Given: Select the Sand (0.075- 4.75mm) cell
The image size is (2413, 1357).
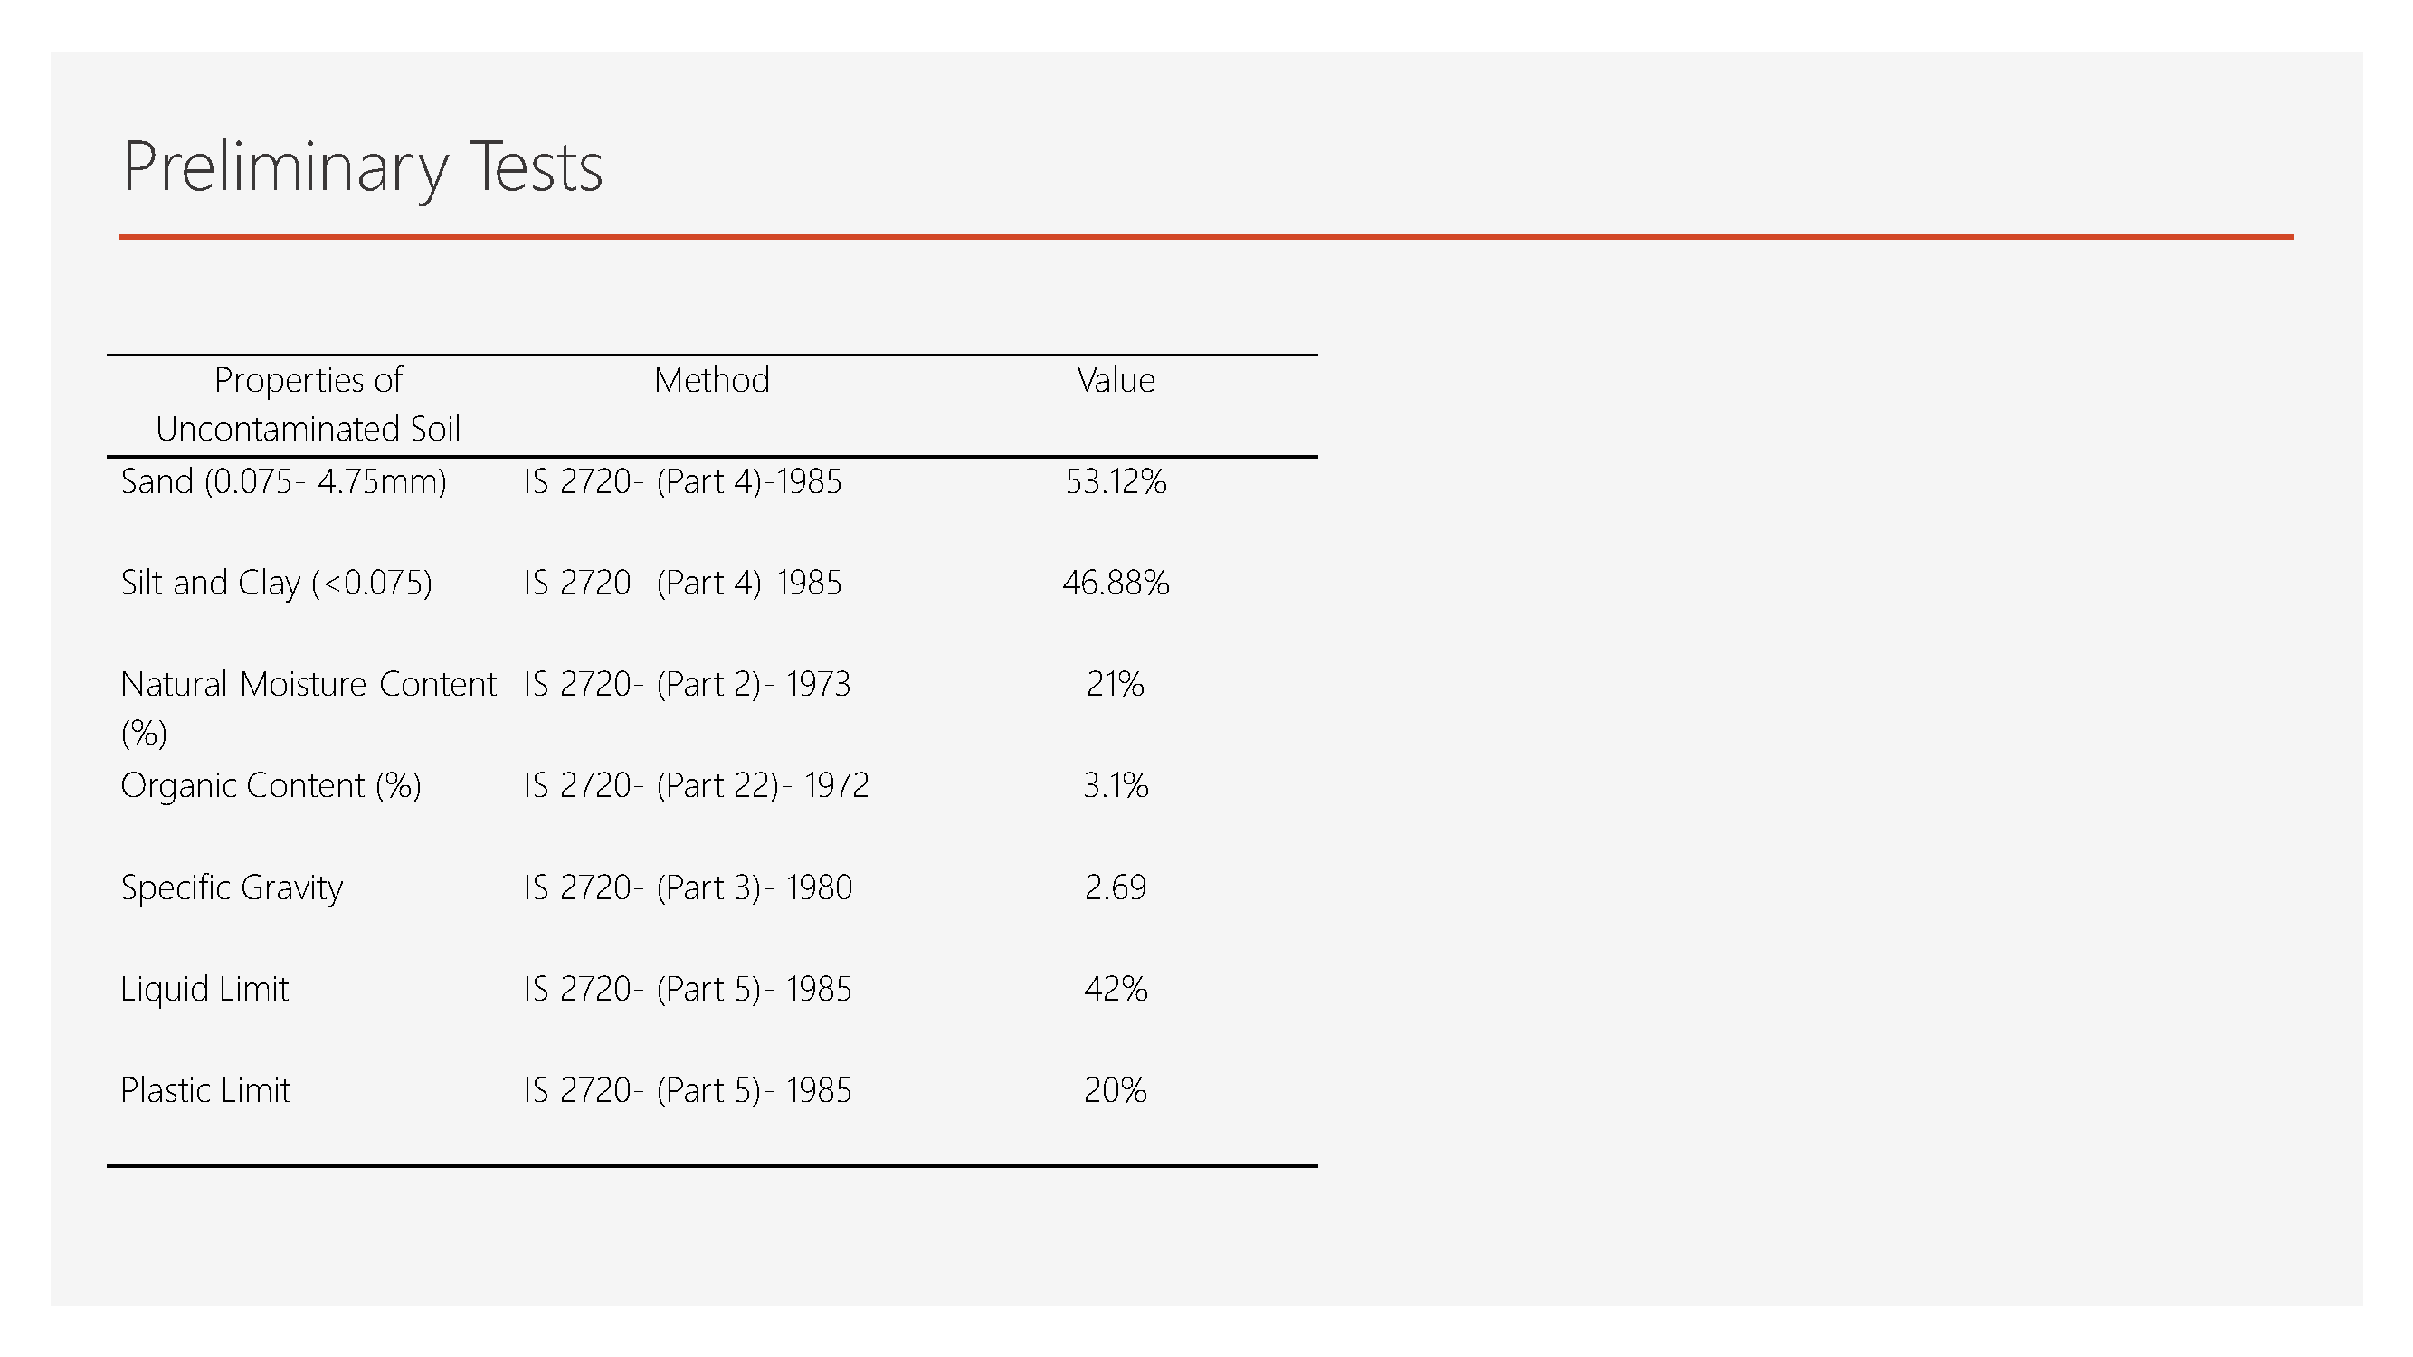Looking at the screenshot, I should pos(284,482).
